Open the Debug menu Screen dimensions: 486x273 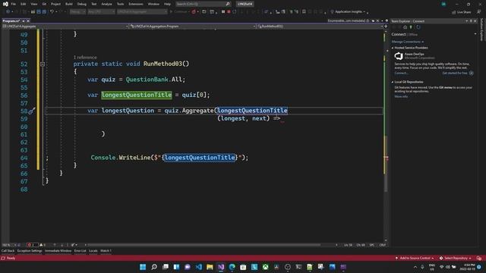pos(82,4)
